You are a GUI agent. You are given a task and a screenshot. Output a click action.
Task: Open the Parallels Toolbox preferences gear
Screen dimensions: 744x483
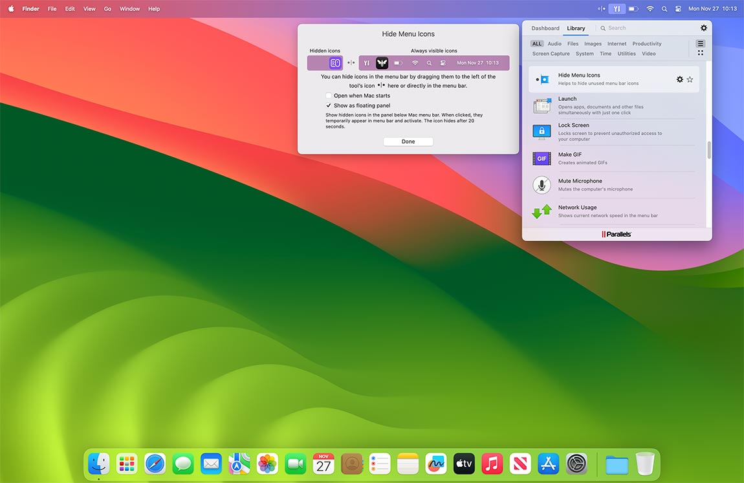(x=704, y=28)
